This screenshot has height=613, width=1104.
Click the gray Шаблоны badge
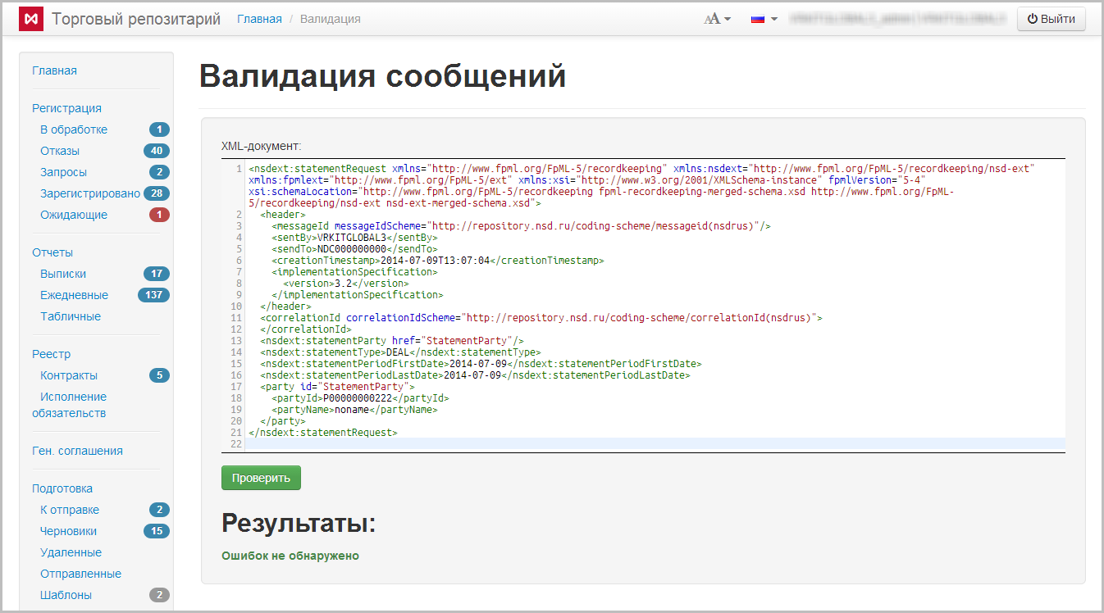[x=159, y=595]
